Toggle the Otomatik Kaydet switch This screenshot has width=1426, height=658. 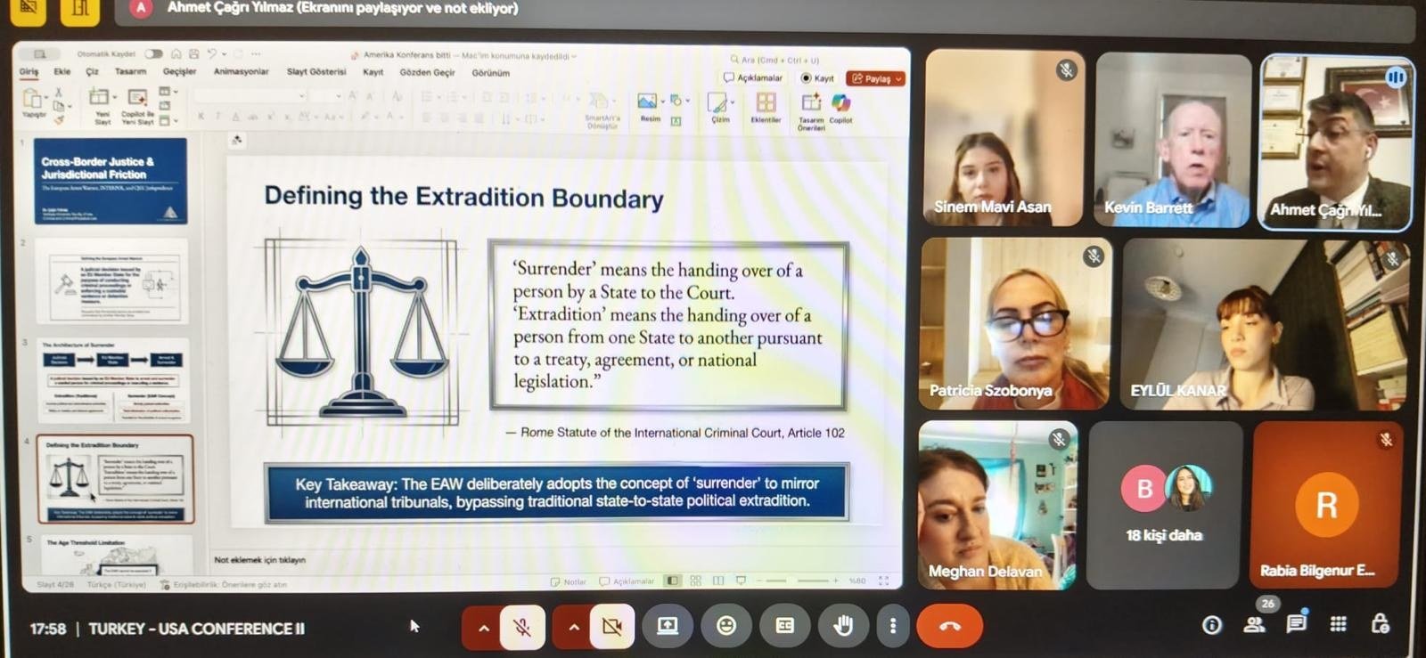point(153,53)
